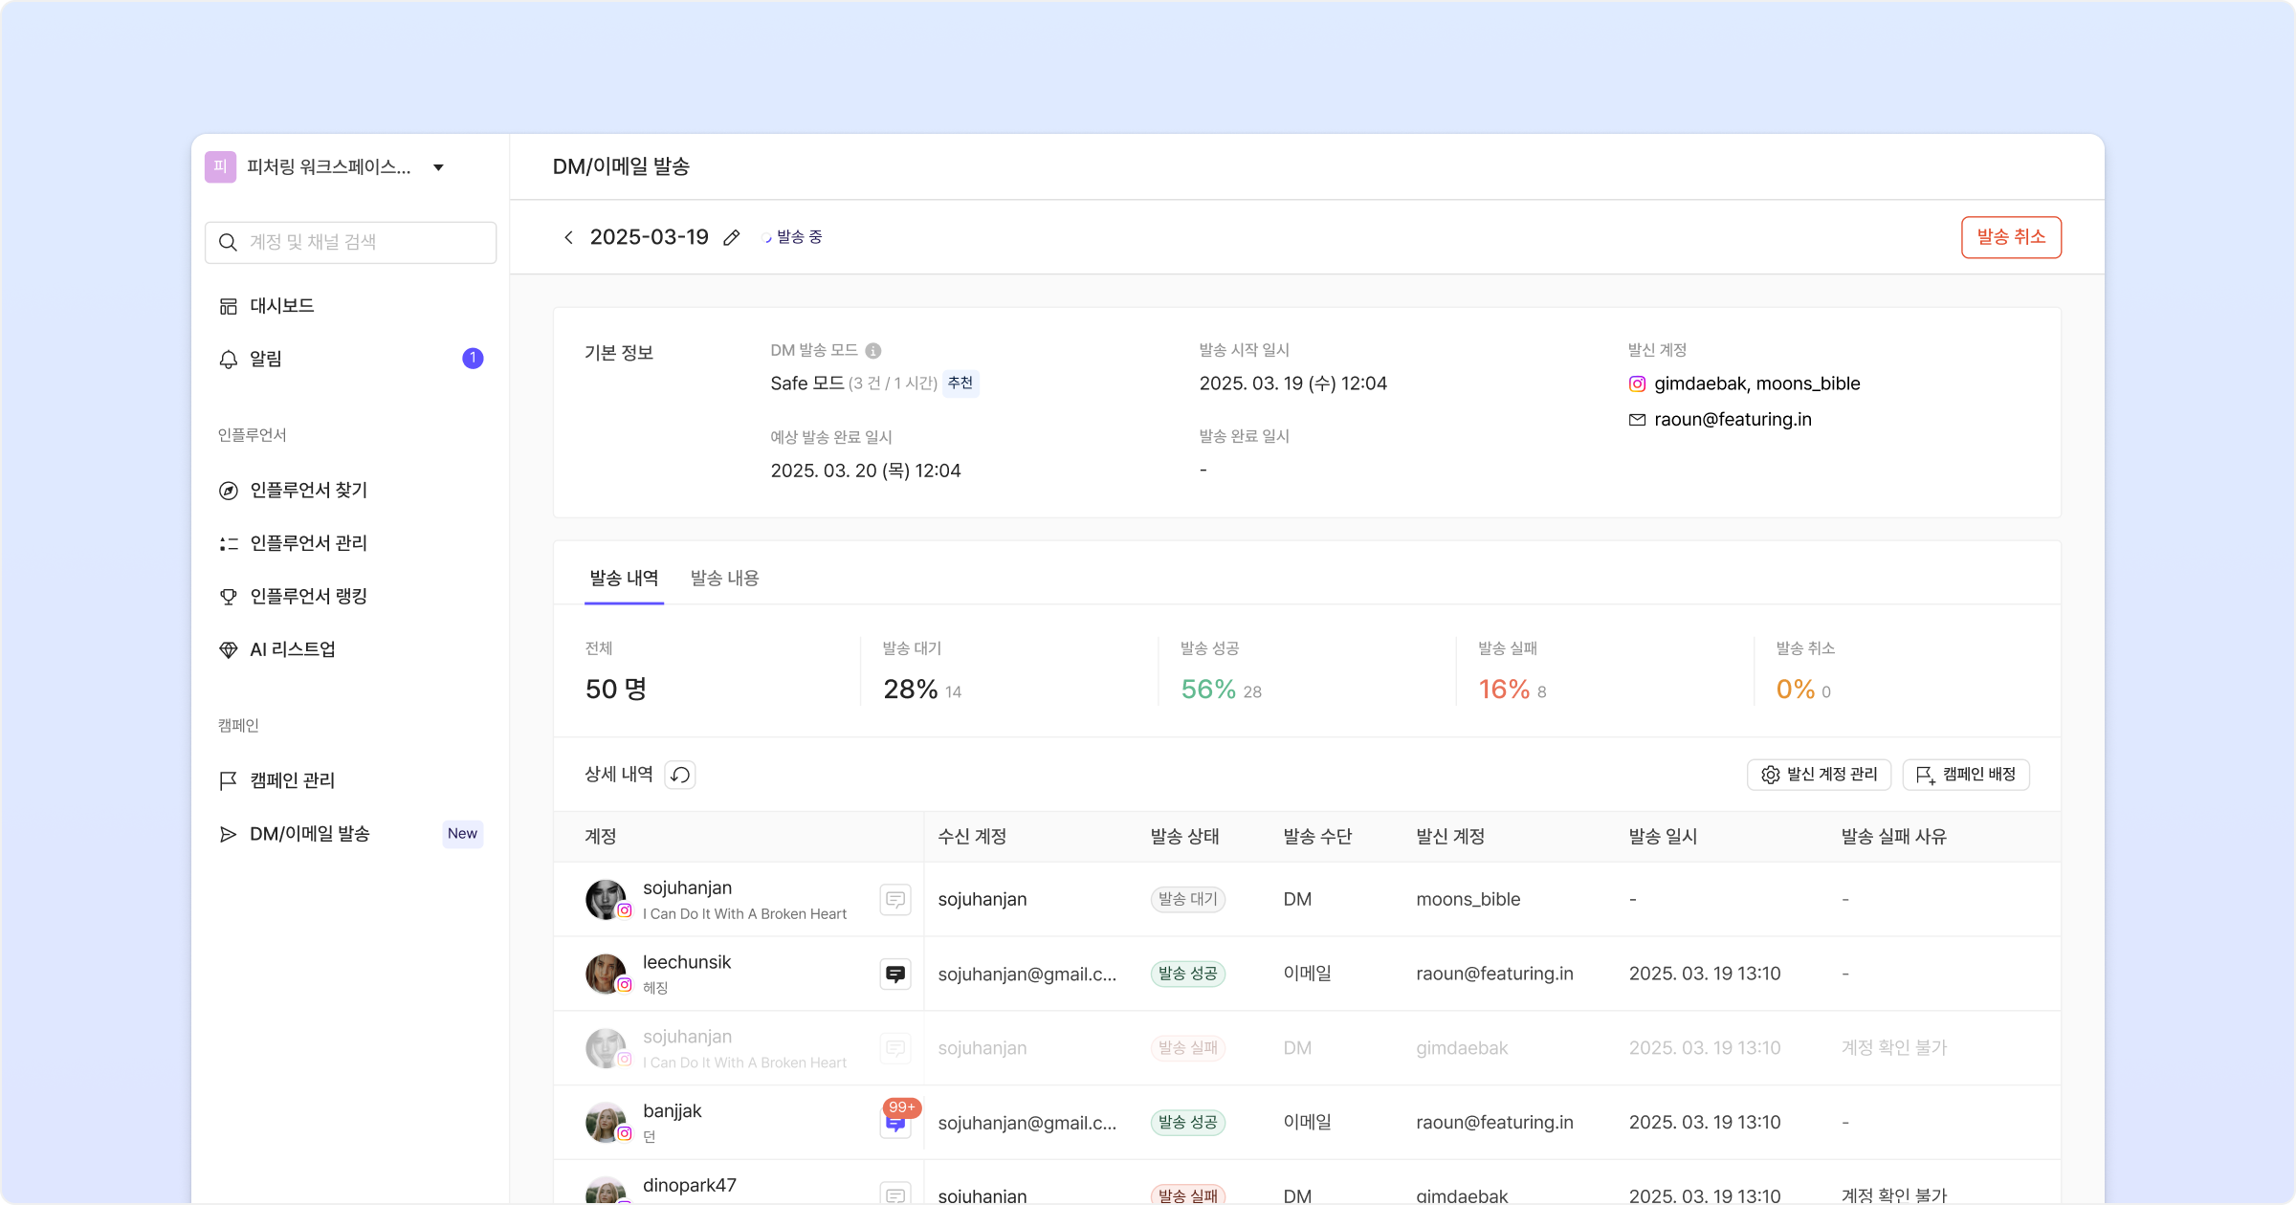The width and height of the screenshot is (2296, 1205).
Task: Click the pencil edit icon beside 2025-03-19
Action: (x=732, y=238)
